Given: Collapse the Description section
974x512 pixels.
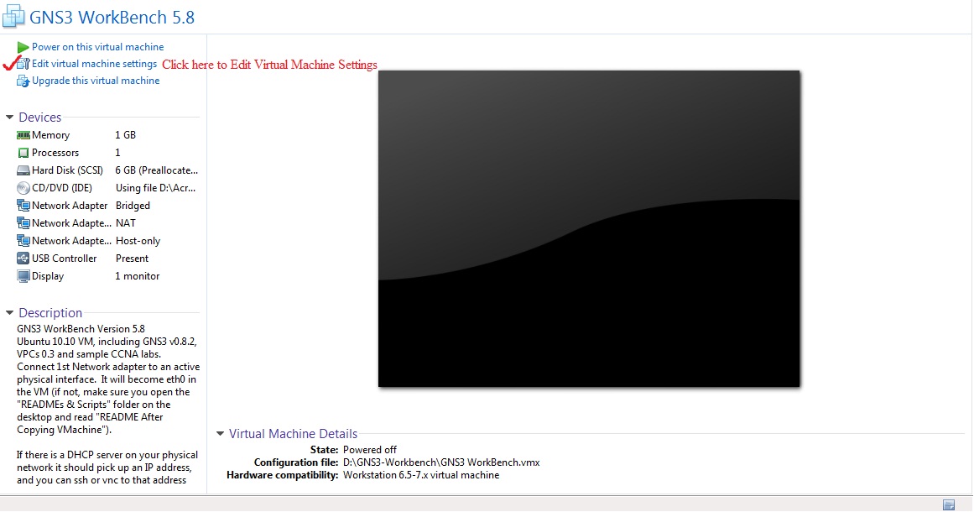Looking at the screenshot, I should pyautogui.click(x=9, y=313).
